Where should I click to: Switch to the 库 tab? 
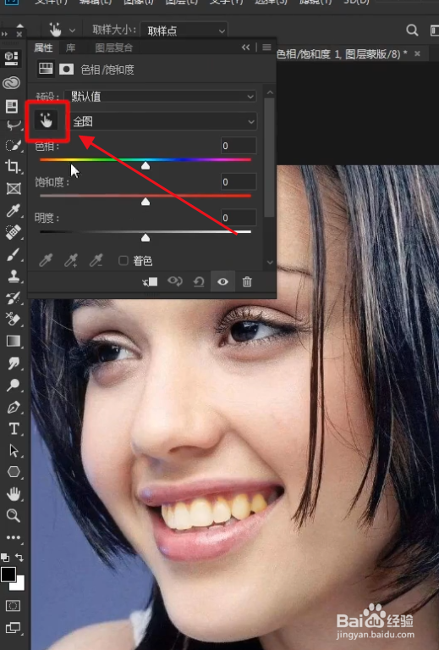pos(71,47)
